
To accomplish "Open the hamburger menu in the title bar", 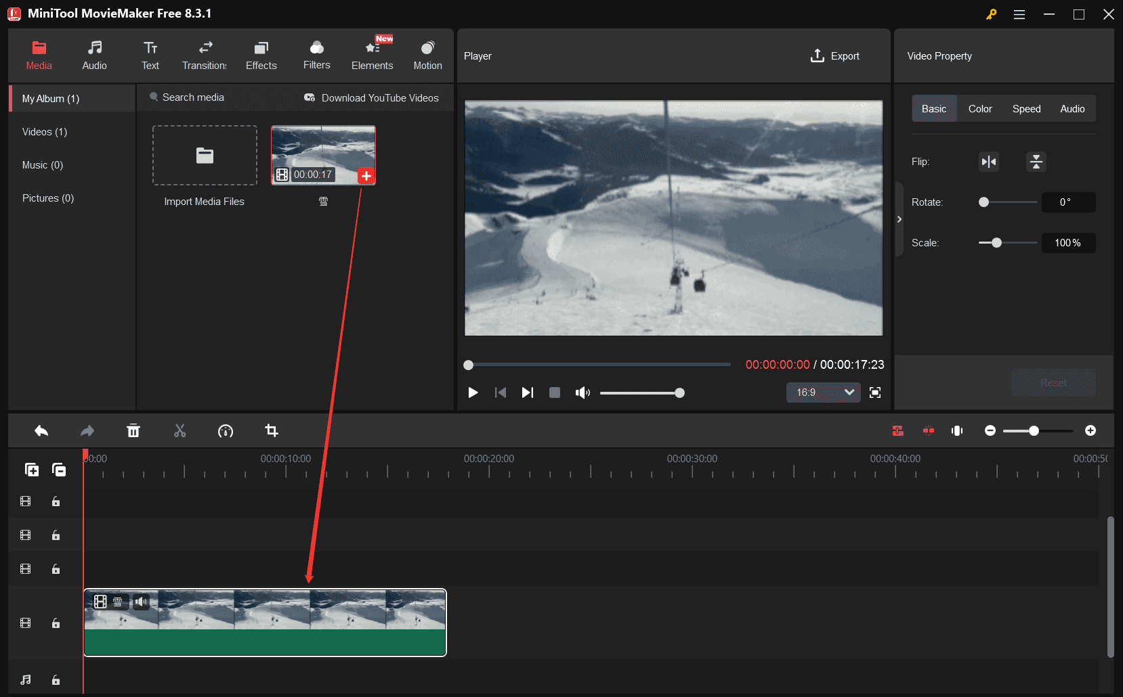I will click(1019, 14).
